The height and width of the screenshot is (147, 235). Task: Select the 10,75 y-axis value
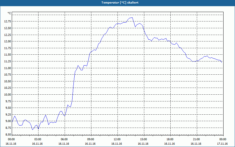click(8, 75)
